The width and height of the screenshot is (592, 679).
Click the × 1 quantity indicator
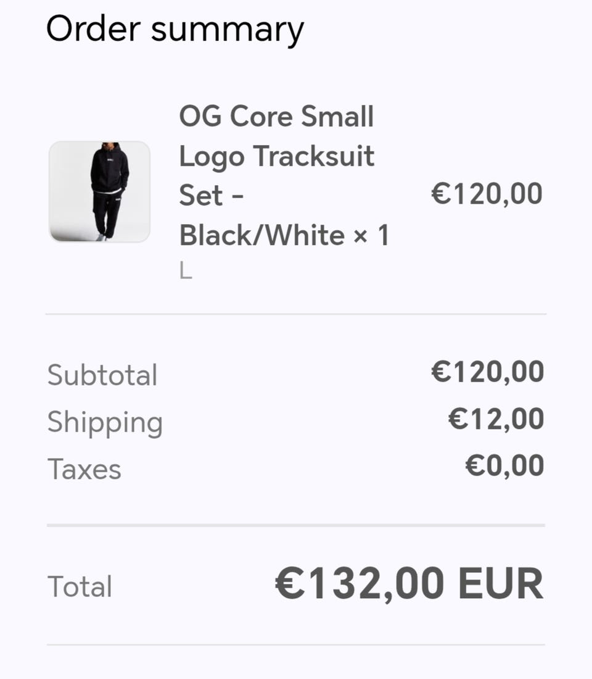[371, 235]
